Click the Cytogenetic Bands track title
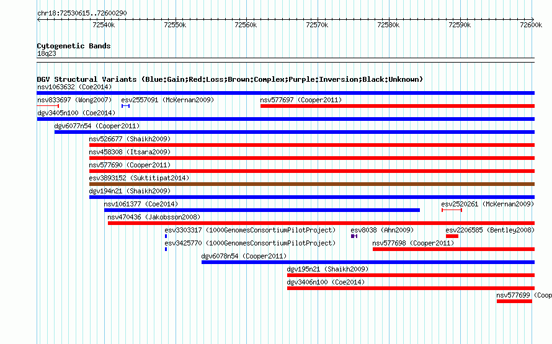Image resolution: width=552 pixels, height=344 pixels. [x=74, y=46]
